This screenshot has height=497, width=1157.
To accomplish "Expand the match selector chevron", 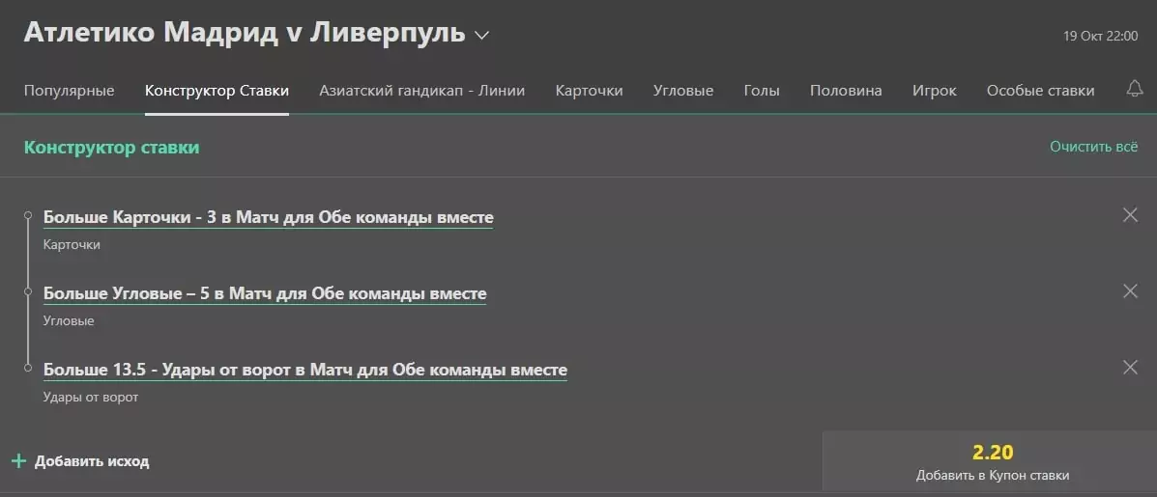I will point(481,35).
